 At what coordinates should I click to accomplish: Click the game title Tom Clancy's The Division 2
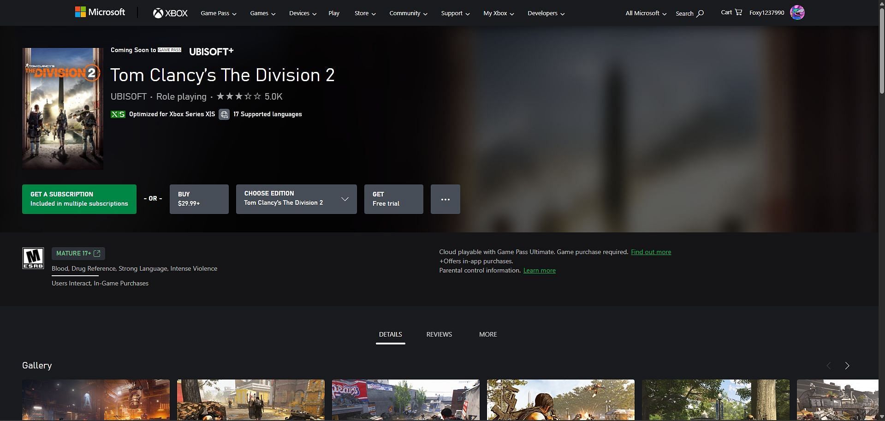tap(222, 75)
